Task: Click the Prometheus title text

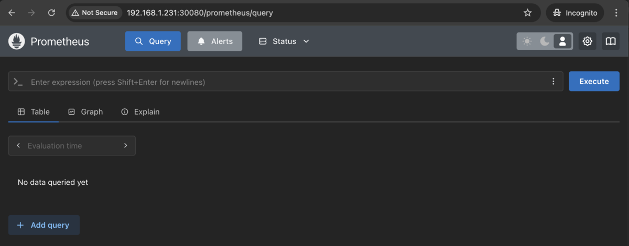Action: [60, 41]
